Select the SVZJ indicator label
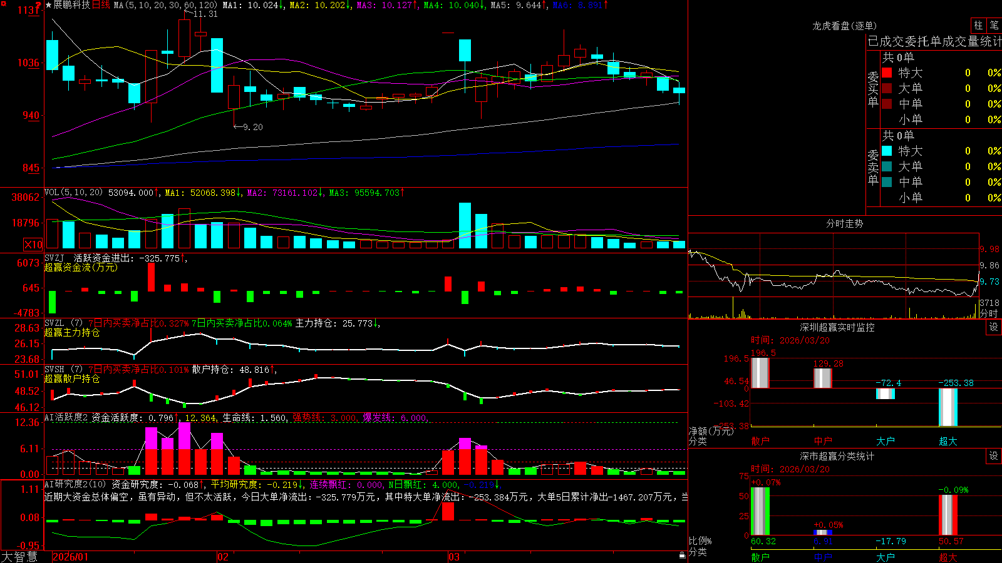This screenshot has width=1002, height=563. coord(54,258)
